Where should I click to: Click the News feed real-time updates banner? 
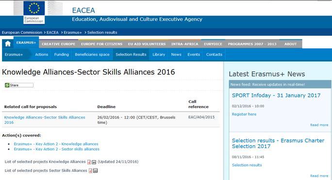[280, 84]
